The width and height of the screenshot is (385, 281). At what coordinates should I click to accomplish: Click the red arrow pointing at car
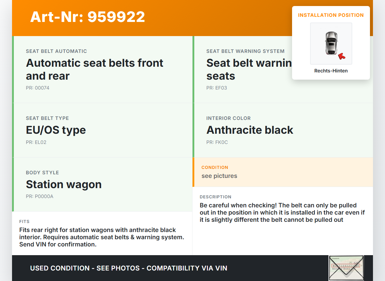[x=341, y=56]
